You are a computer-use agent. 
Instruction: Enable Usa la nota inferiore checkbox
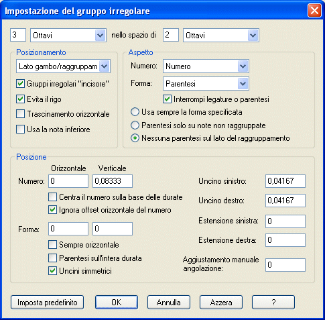coord(20,129)
